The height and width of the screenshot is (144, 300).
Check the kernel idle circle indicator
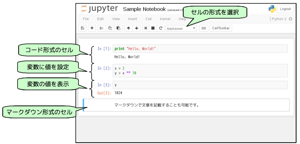290,19
